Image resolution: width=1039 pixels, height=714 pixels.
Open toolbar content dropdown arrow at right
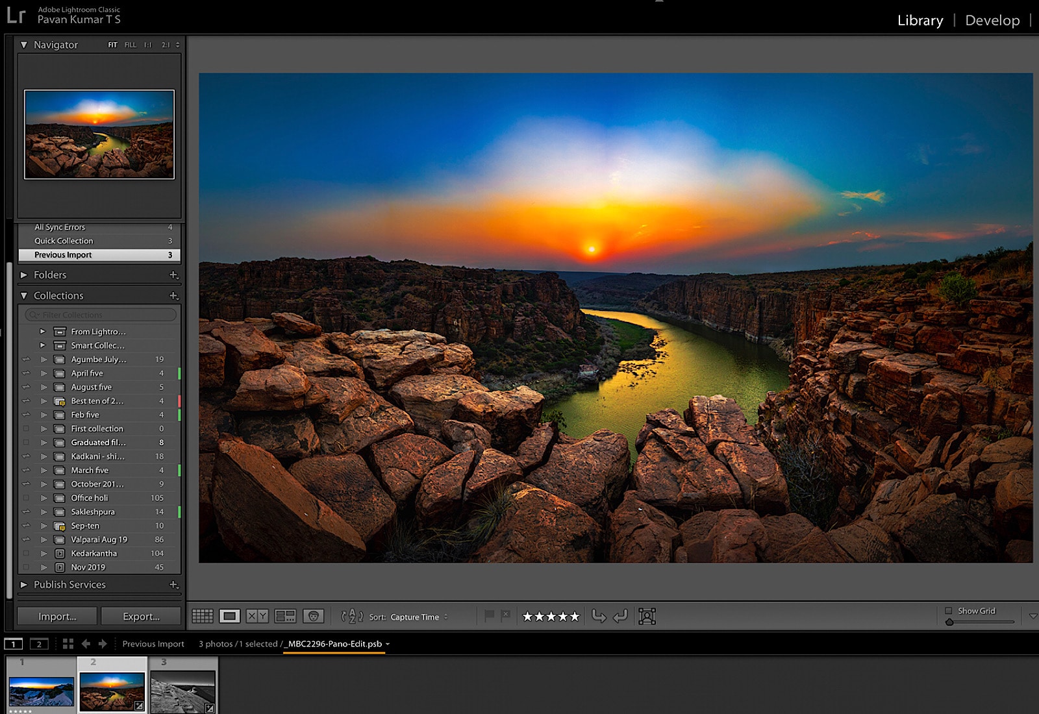[x=1033, y=616]
